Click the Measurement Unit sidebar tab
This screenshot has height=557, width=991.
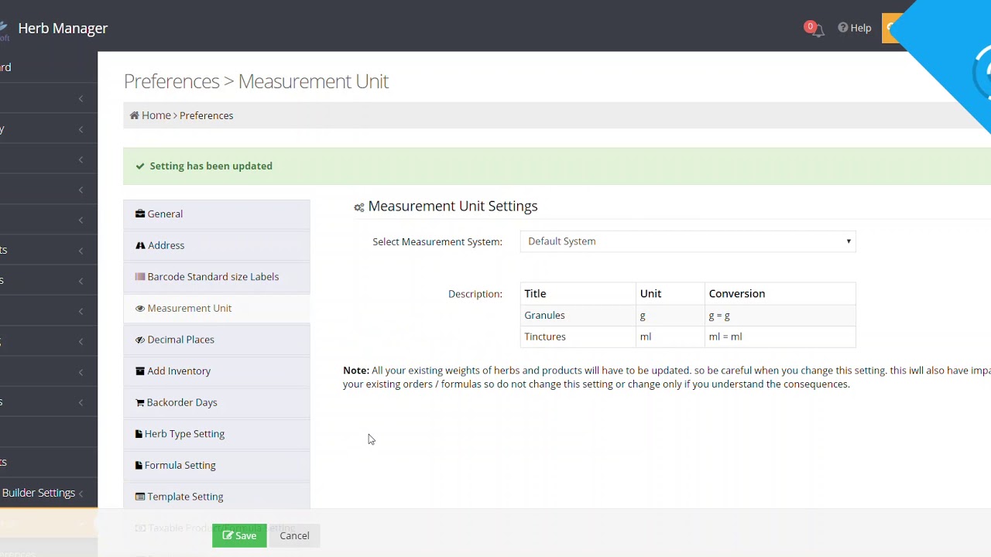coord(189,308)
